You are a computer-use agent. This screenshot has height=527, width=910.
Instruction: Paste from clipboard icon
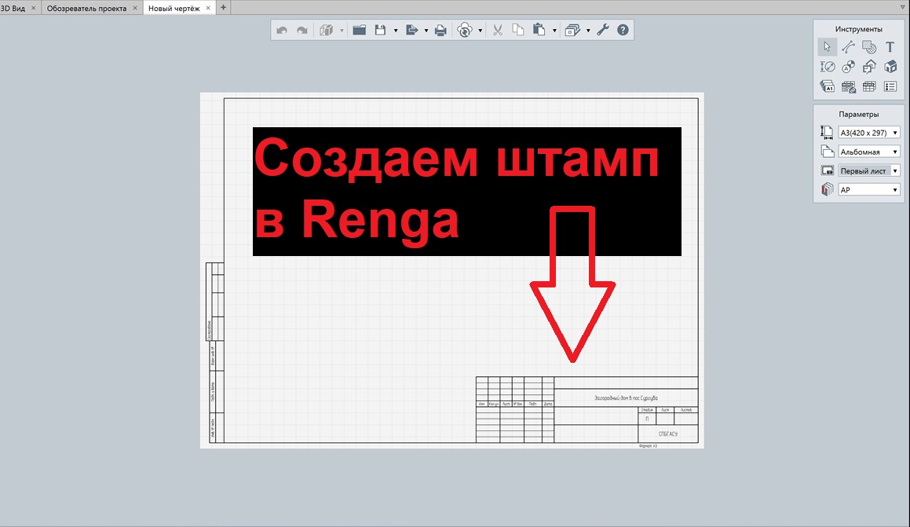pos(539,30)
